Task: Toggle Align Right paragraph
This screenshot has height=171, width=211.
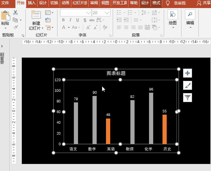Action: (133, 27)
